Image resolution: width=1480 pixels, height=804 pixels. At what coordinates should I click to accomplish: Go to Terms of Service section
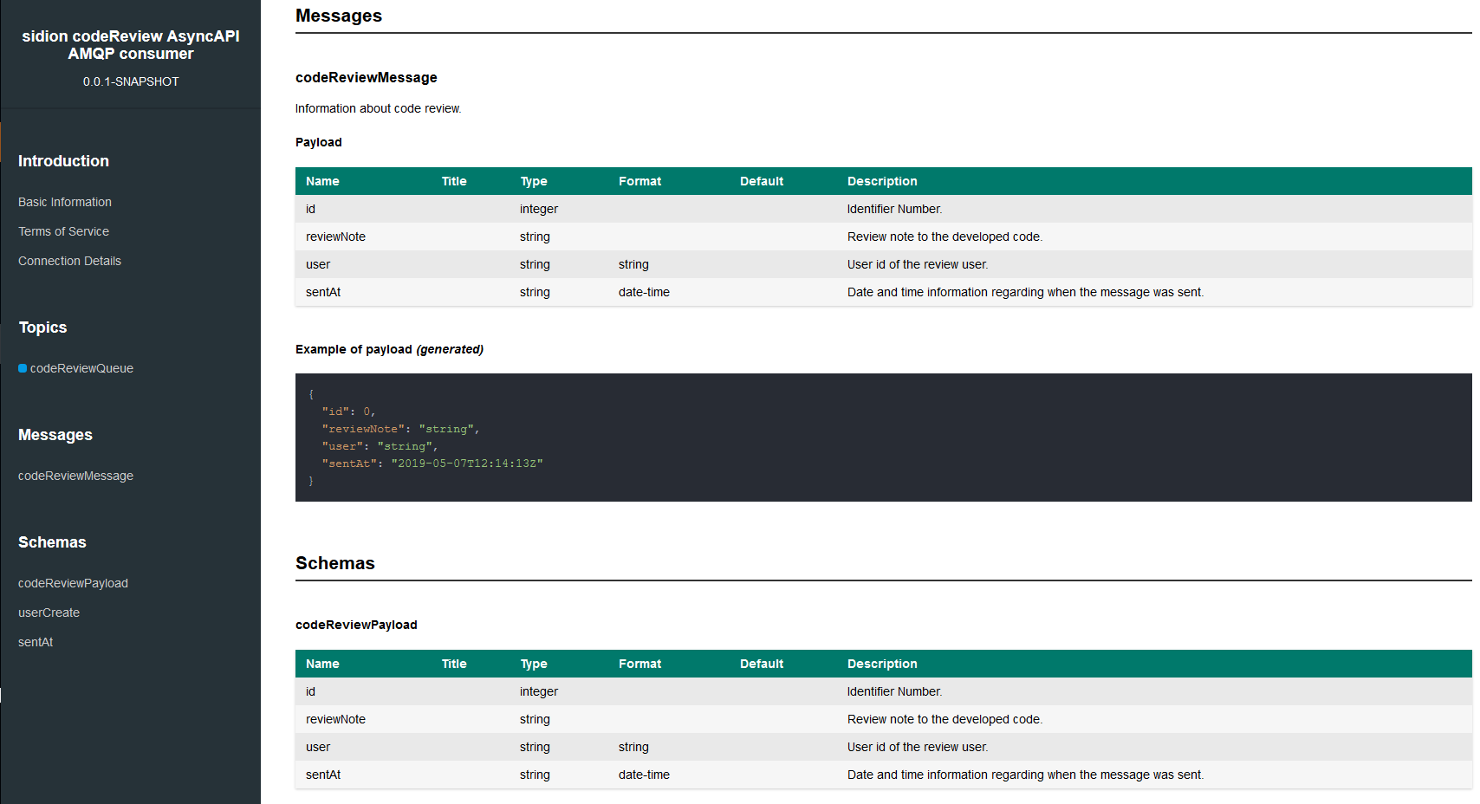(63, 231)
